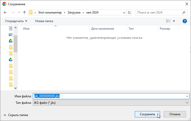The height and width of the screenshot is (121, 191).
Task: Click the change view layout icon
Action: (168, 21)
